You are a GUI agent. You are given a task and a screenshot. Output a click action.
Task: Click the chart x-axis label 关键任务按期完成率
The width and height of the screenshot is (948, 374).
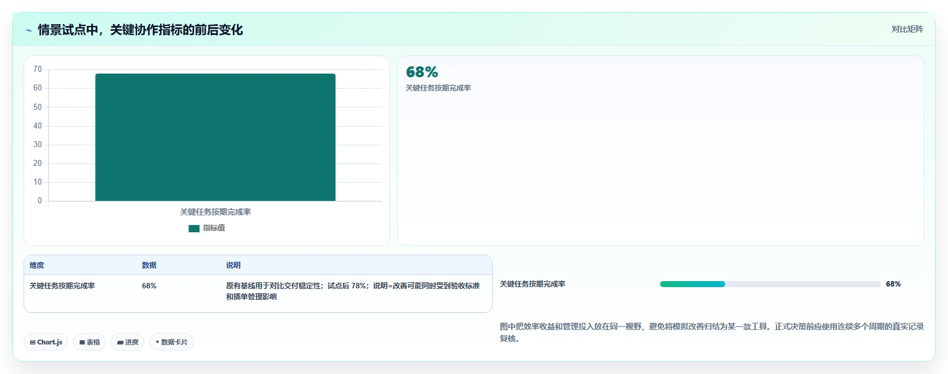(216, 212)
